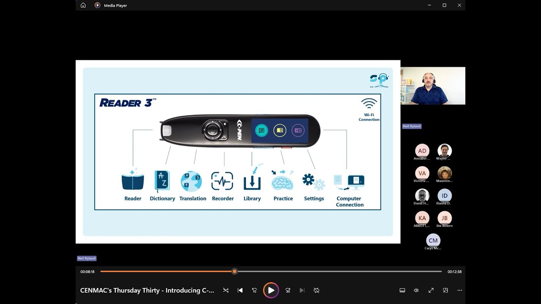Click the Home icon in Media Player

tap(83, 5)
